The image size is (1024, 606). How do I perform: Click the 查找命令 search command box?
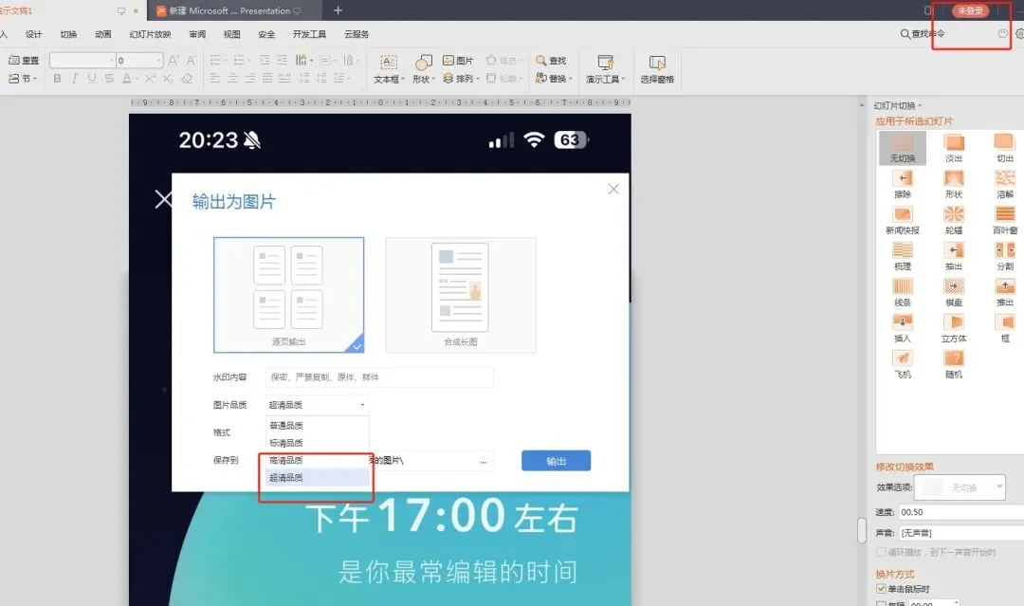click(923, 34)
